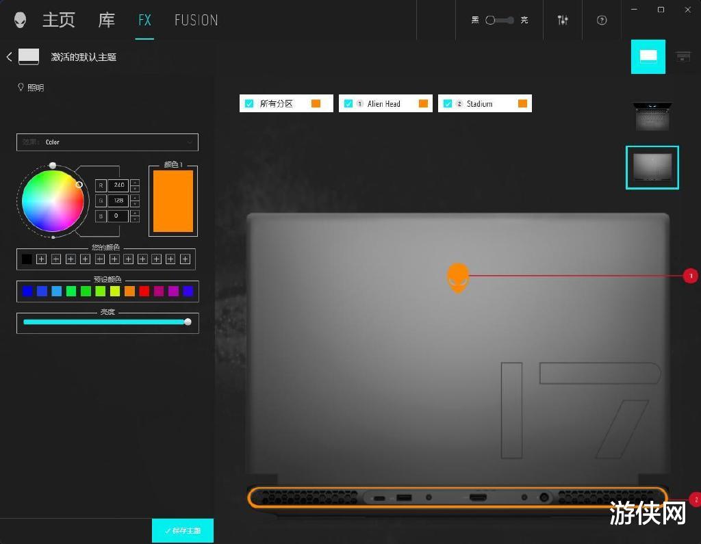Click the B value field showing 0
Image resolution: width=701 pixels, height=544 pixels.
click(x=118, y=216)
